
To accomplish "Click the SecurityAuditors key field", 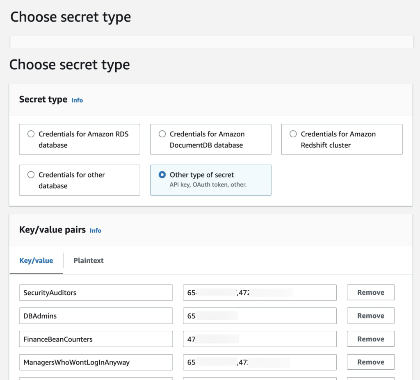I will click(x=96, y=293).
